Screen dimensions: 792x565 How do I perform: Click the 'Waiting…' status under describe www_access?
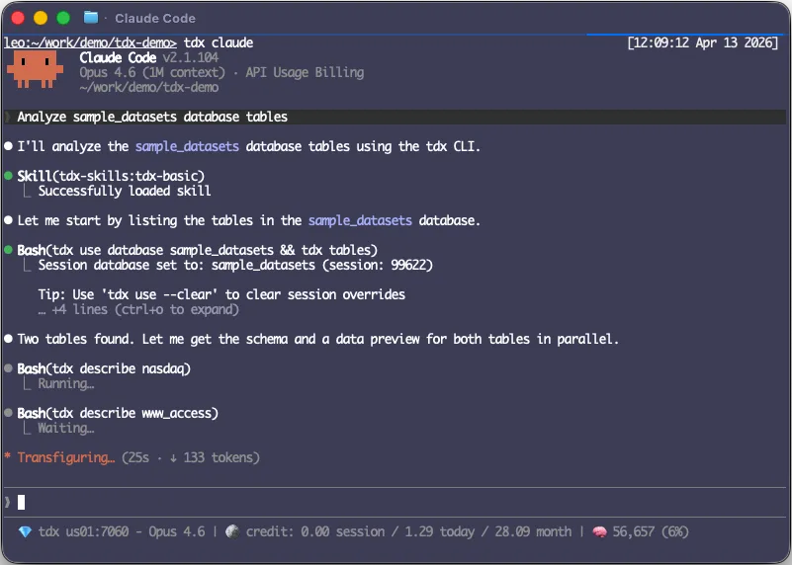pos(65,428)
